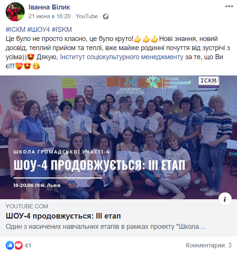Expand Комментарии: 3 comments section
The height and width of the screenshot is (255, 237).
[209, 245]
